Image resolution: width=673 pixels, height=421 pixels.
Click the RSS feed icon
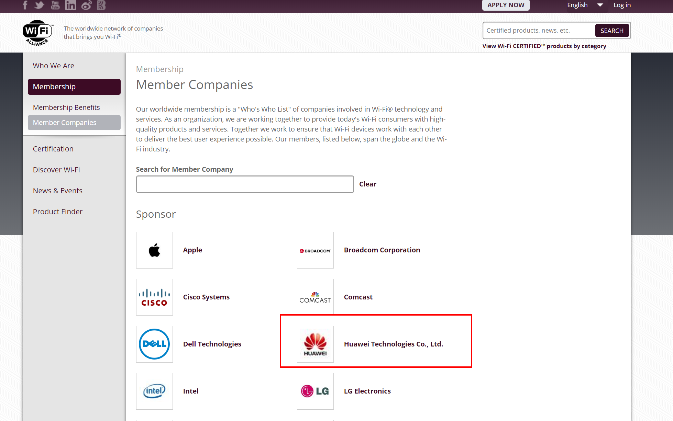coord(101,5)
